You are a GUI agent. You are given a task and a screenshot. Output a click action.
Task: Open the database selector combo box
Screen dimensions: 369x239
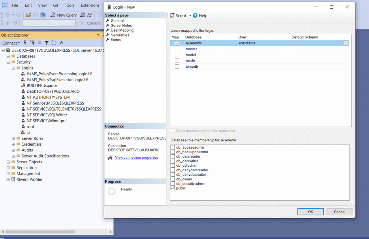49,23
